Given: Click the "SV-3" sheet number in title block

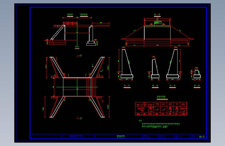Looking at the screenshot, I should point(202,137).
